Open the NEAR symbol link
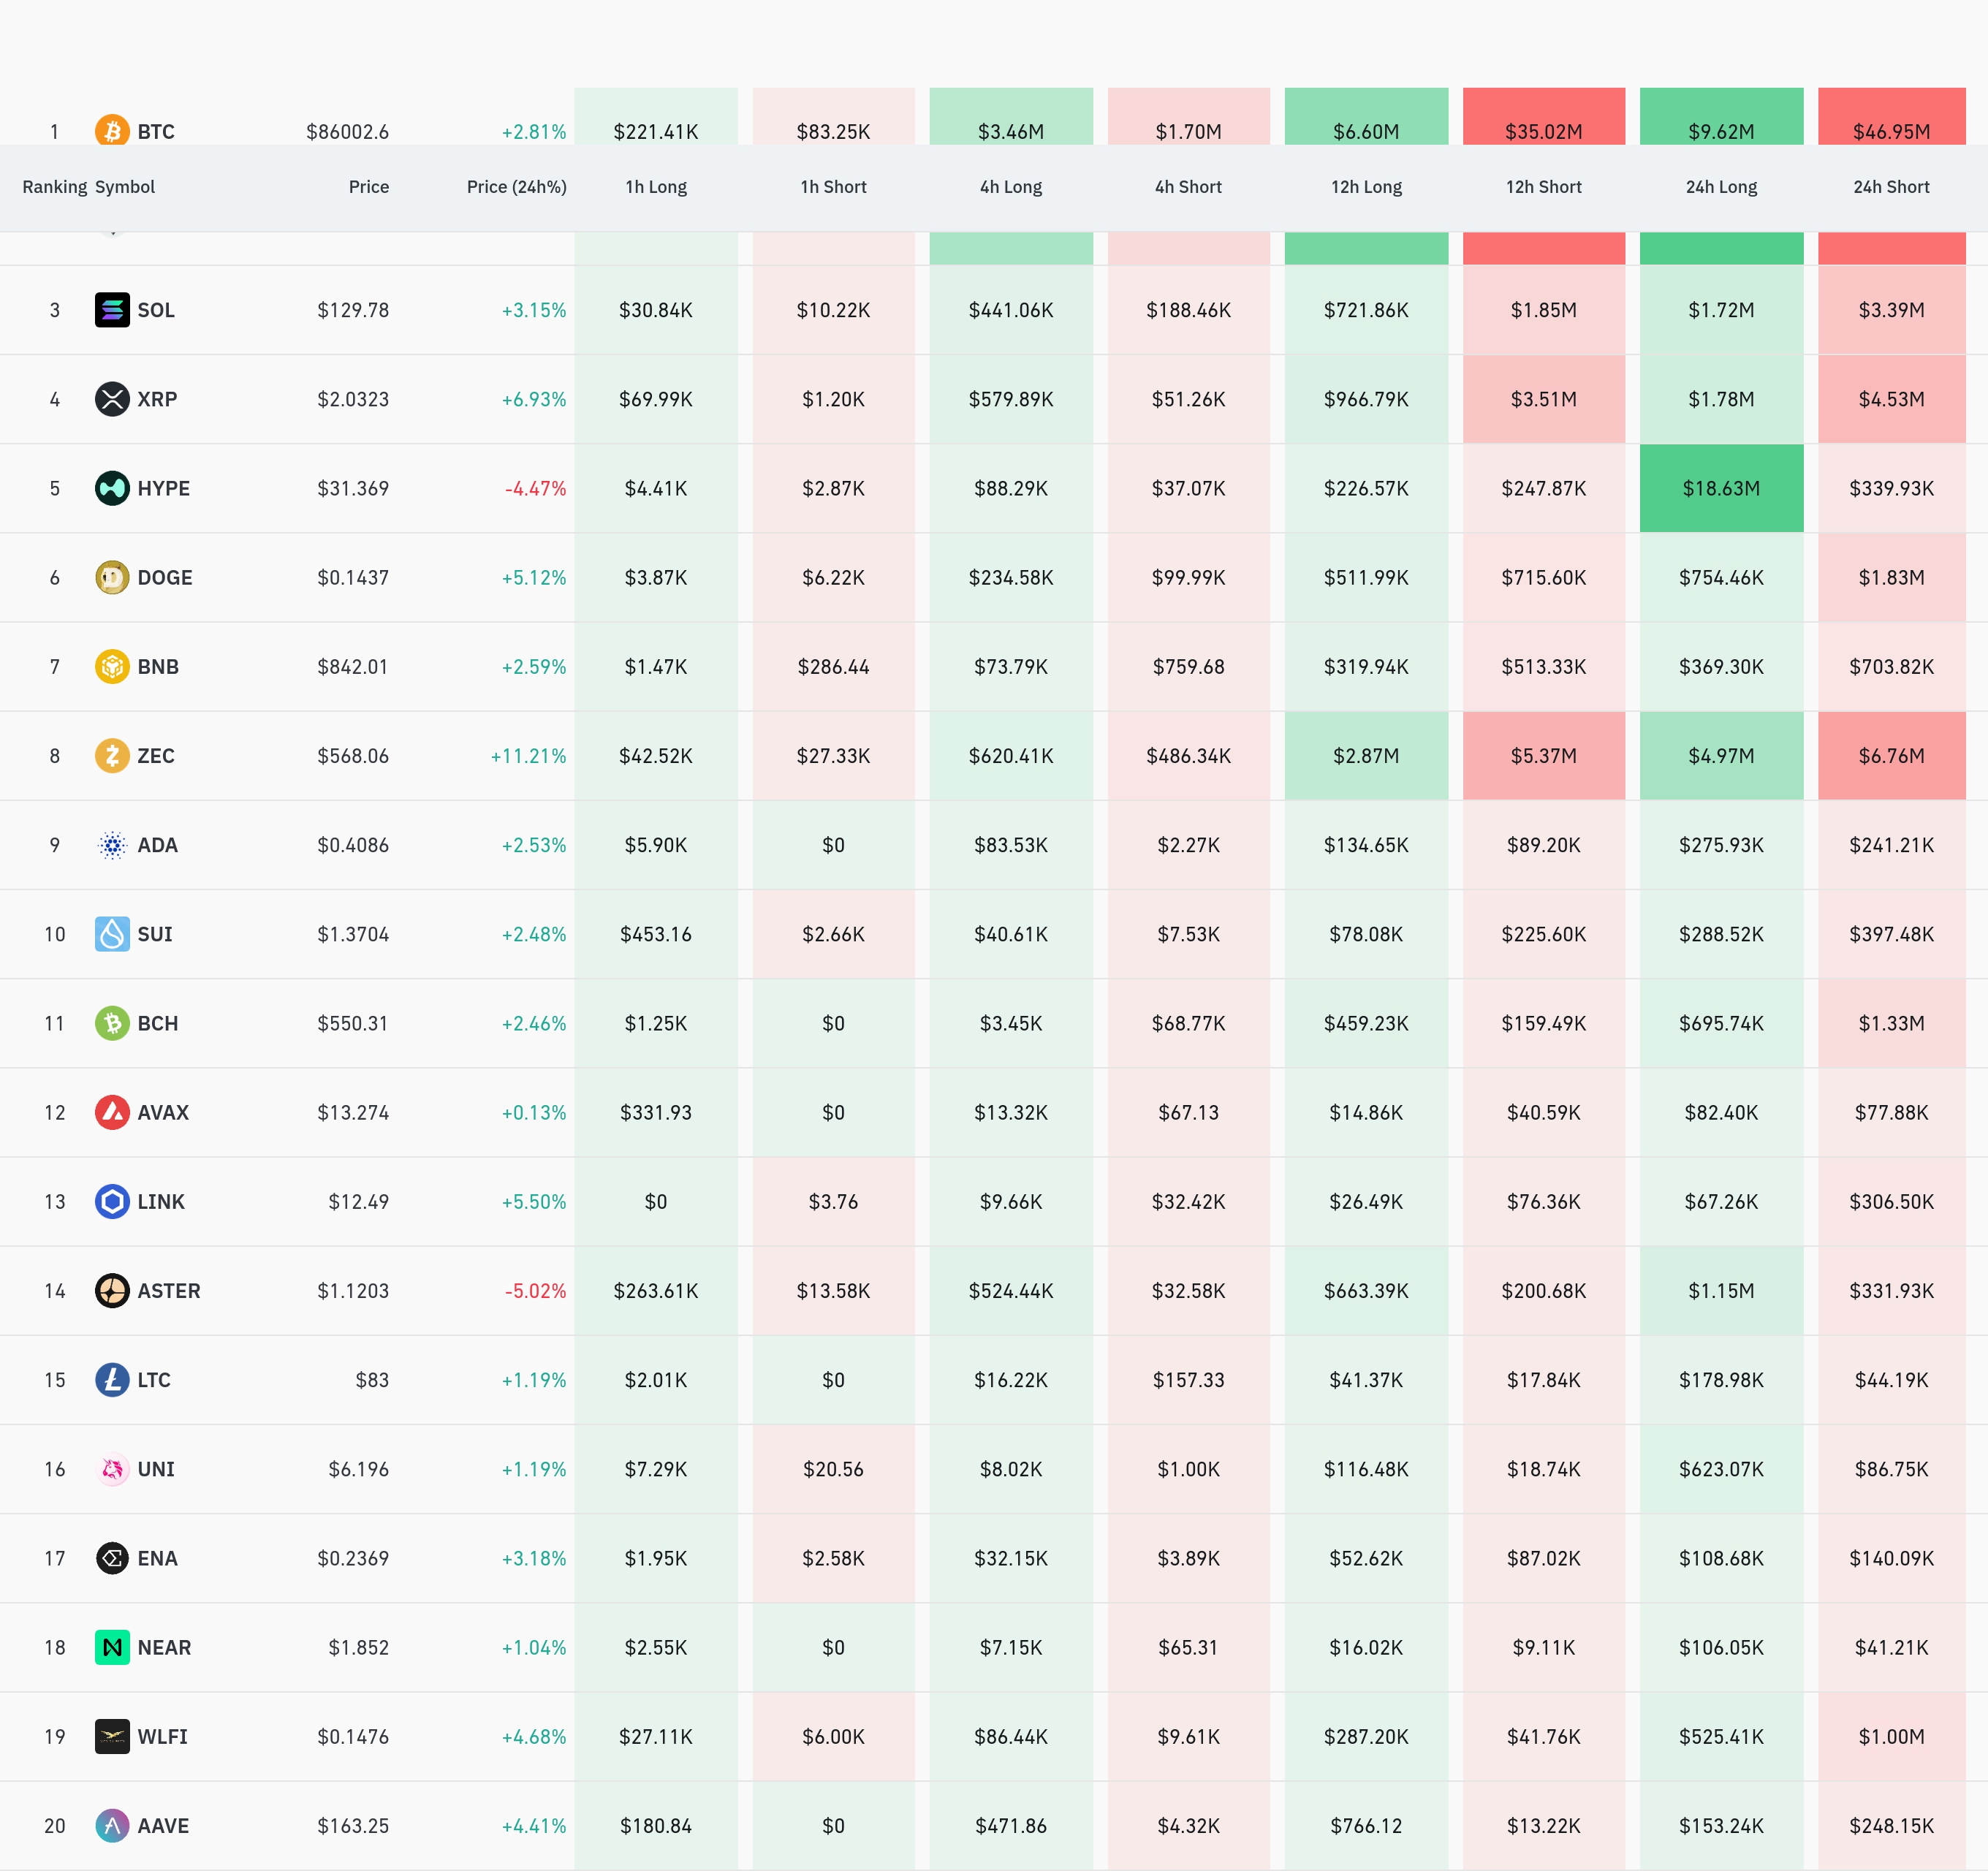 point(164,1647)
